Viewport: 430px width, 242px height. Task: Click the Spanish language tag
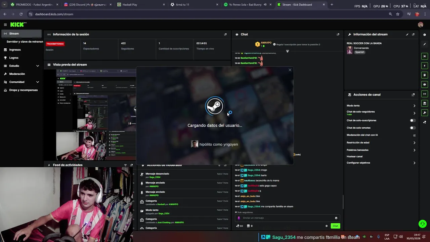[x=360, y=52]
